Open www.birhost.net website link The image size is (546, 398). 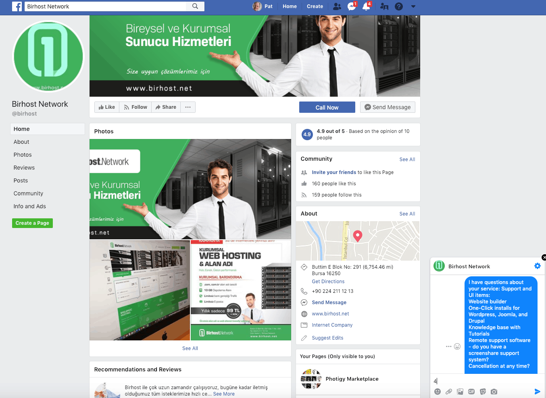tap(330, 314)
